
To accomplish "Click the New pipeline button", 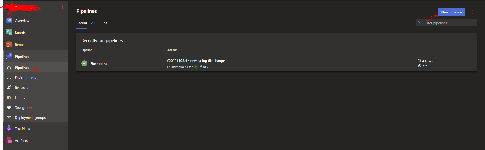I will pos(451,12).
